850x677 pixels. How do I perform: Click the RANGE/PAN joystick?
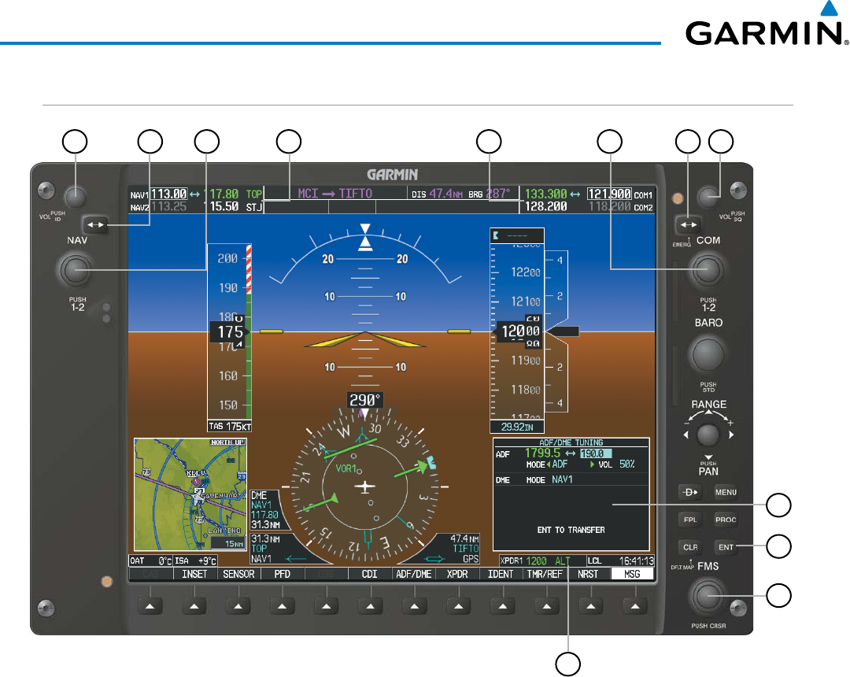(x=708, y=435)
